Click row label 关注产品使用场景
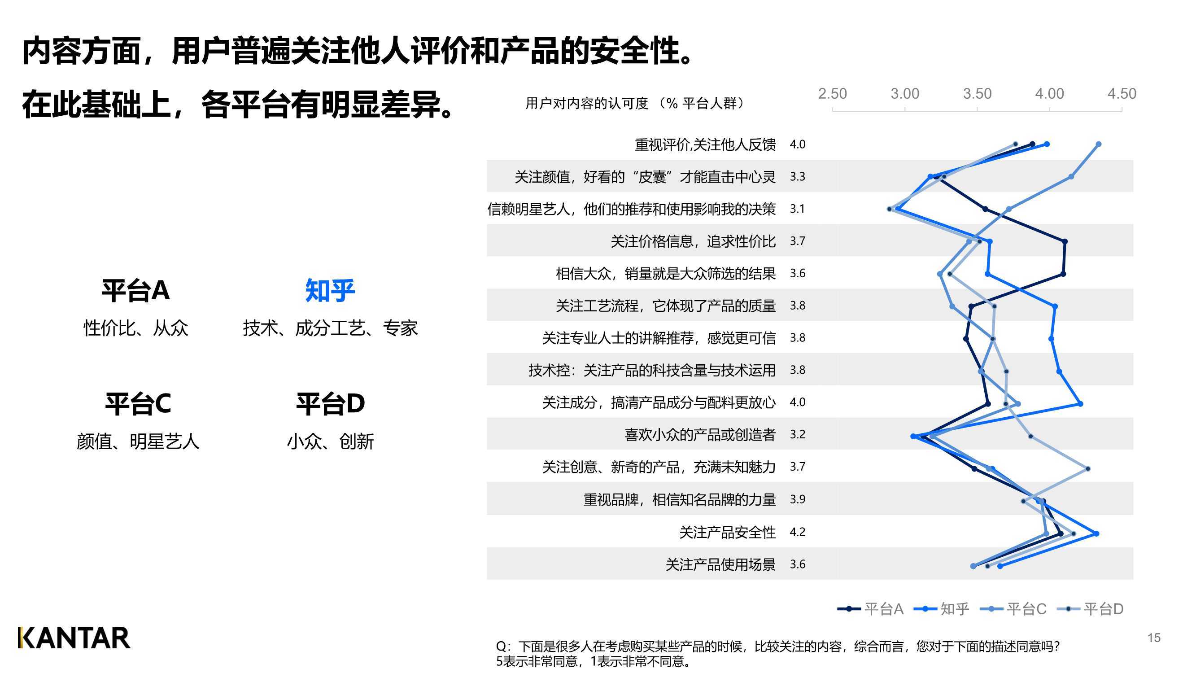Image resolution: width=1196 pixels, height=673 pixels. (x=720, y=564)
